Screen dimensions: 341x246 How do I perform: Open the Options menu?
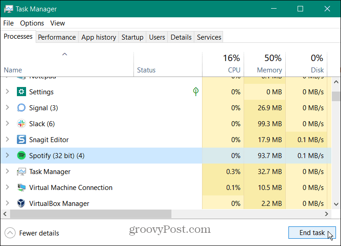point(32,23)
